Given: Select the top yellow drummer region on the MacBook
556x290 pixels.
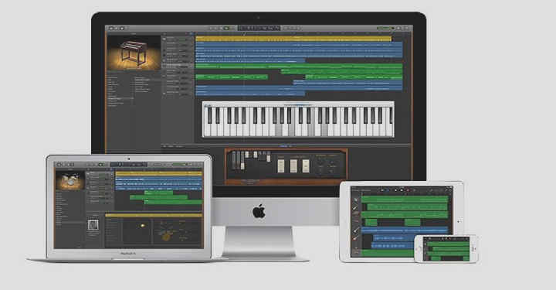Looking at the screenshot, I should click(159, 173).
